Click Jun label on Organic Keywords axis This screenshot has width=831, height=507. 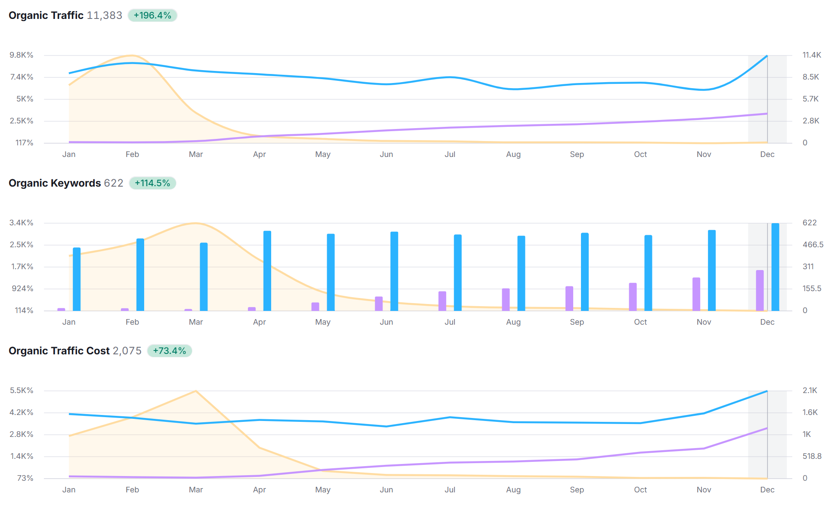[x=386, y=322]
